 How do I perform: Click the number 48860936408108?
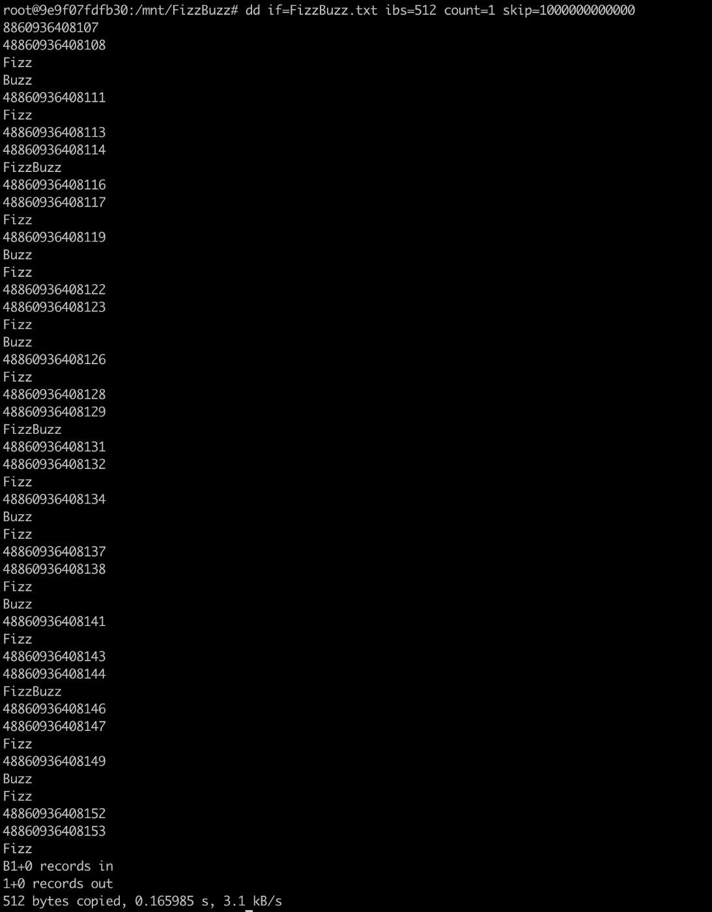(x=54, y=45)
